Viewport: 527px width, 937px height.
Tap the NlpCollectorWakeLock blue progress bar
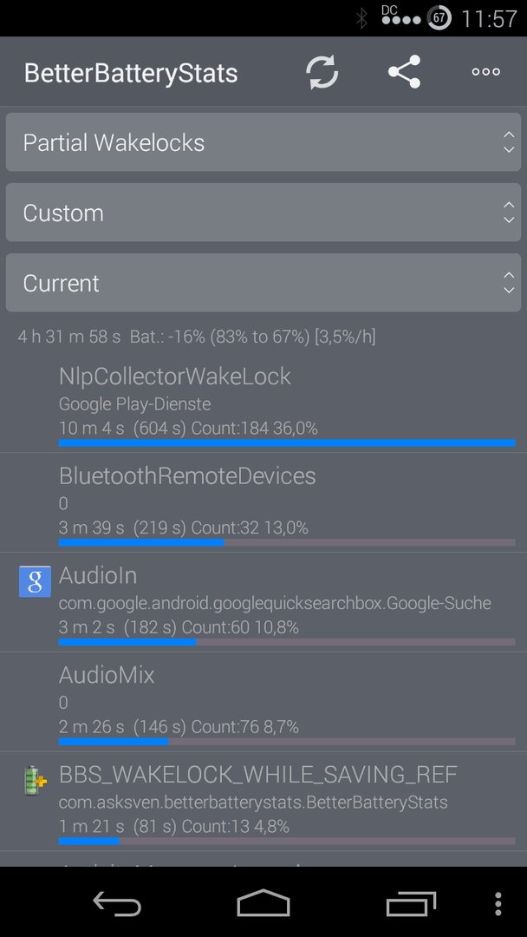coord(287,442)
